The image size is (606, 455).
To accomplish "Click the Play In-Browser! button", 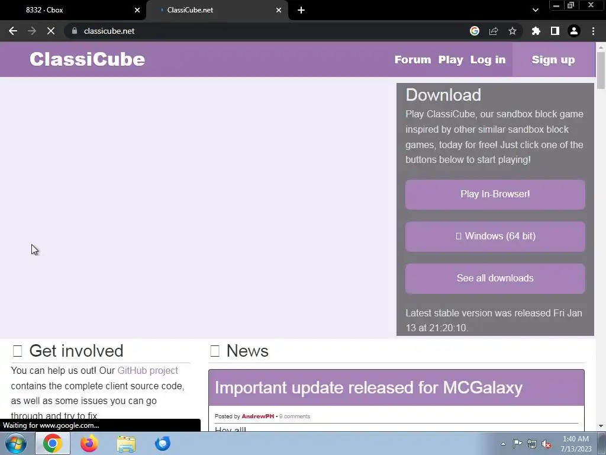I will 495,194.
